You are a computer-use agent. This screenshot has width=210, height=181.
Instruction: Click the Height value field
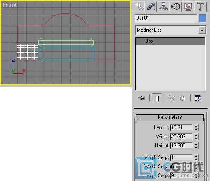[x=181, y=145]
